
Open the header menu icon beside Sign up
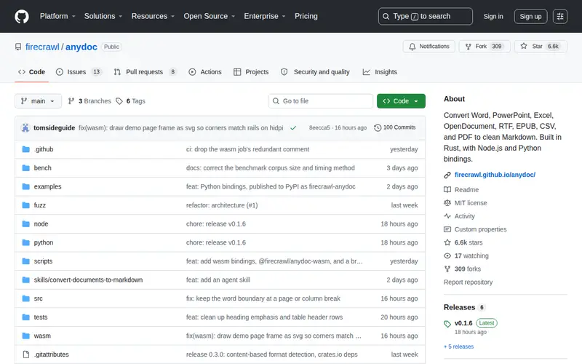(x=559, y=16)
